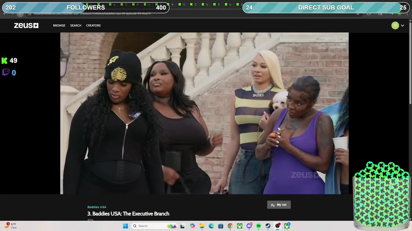
Task: Click the browser address bar URL
Action: click(x=92, y=14)
